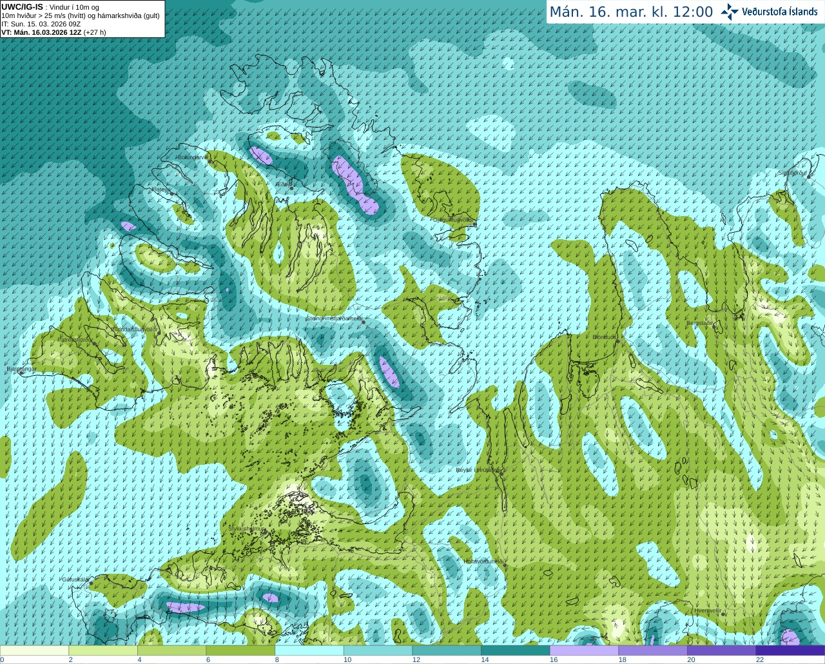825x664 pixels.
Task: Select the 20–22 m/s violet swatch
Action: tap(722, 650)
